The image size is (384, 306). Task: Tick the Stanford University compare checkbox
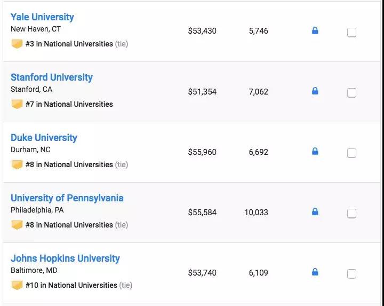point(351,93)
